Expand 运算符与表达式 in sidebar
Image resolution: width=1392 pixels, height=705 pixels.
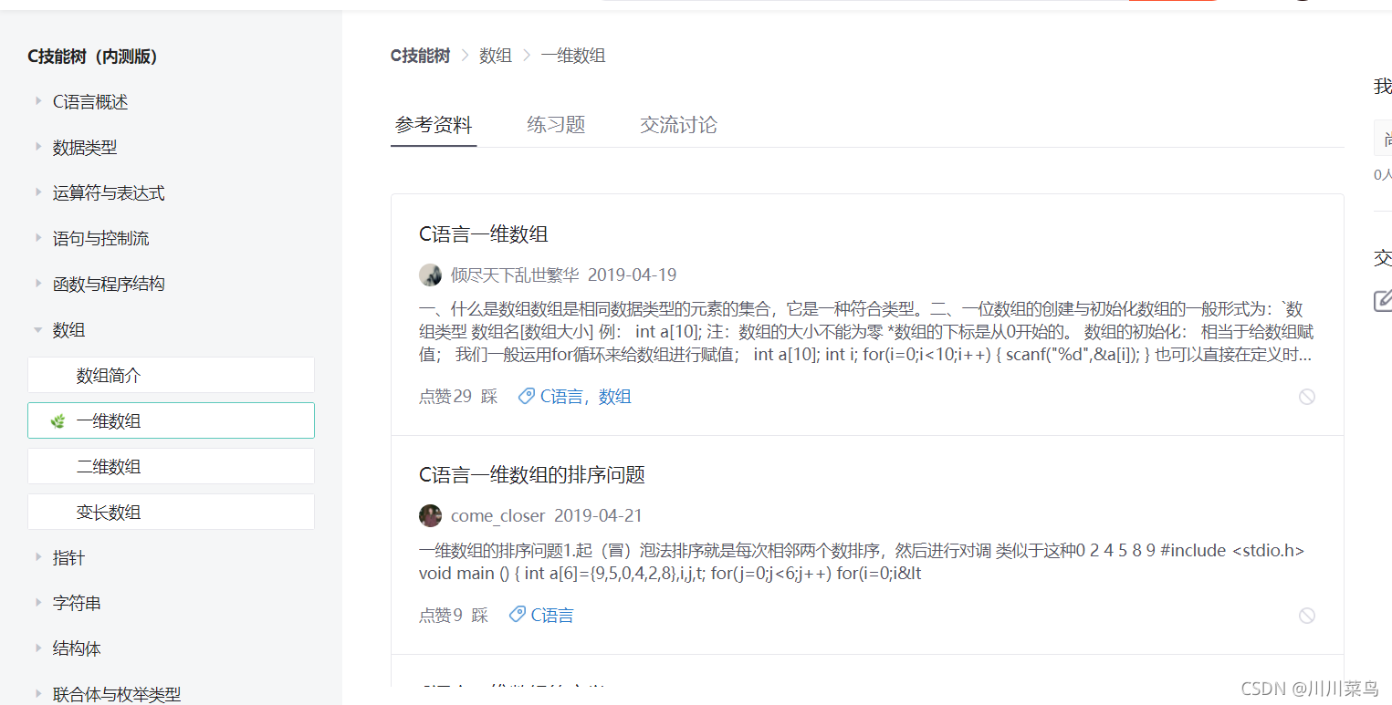pyautogui.click(x=38, y=192)
